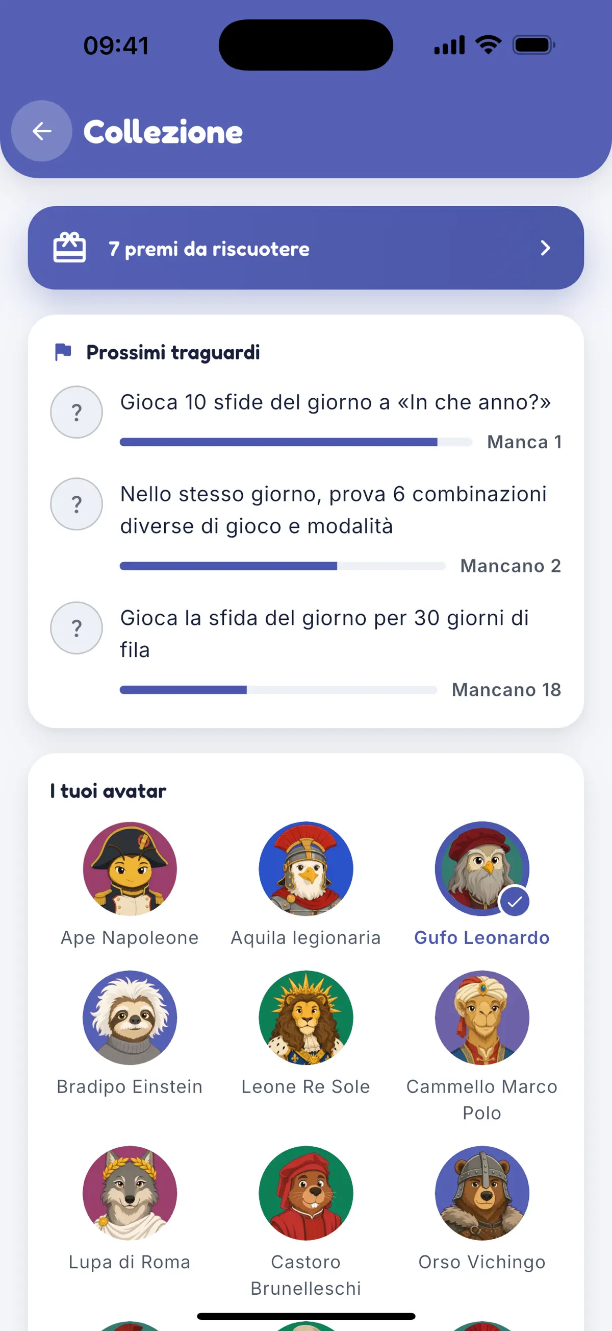
Task: Pick the Castoro Brunelleschi avatar
Action: [x=306, y=1193]
